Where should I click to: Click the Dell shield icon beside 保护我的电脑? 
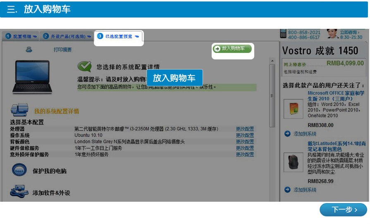click(19, 170)
